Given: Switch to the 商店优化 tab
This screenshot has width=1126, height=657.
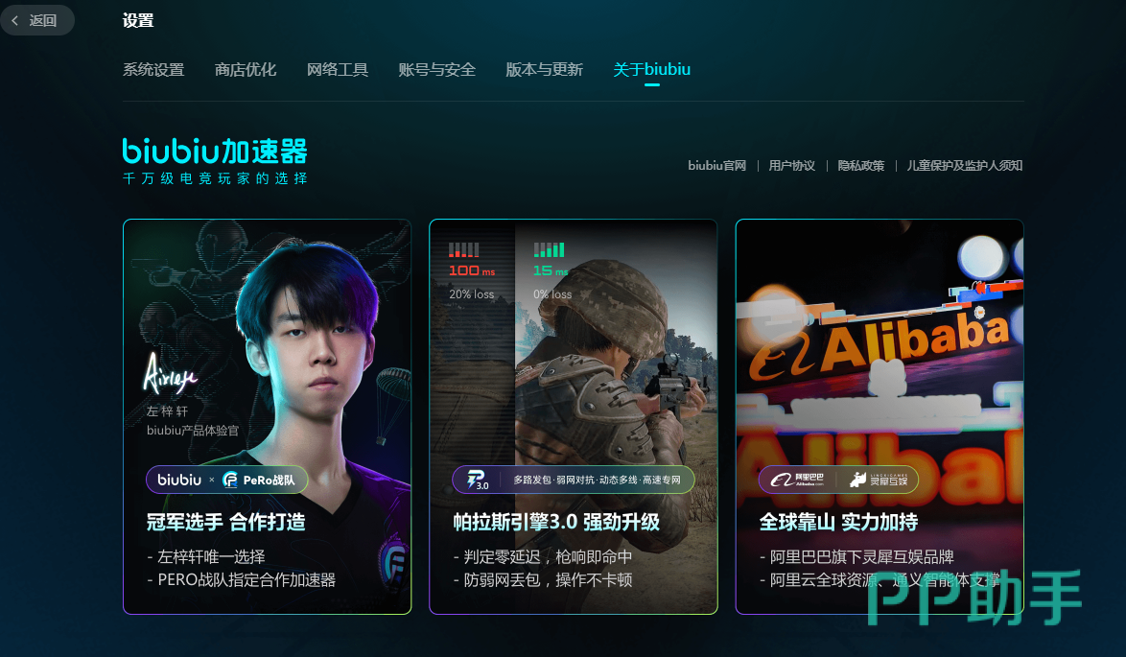Looking at the screenshot, I should (x=246, y=70).
